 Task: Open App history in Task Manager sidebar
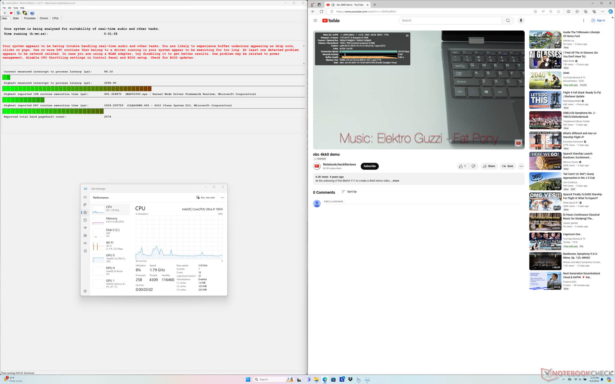pyautogui.click(x=85, y=220)
